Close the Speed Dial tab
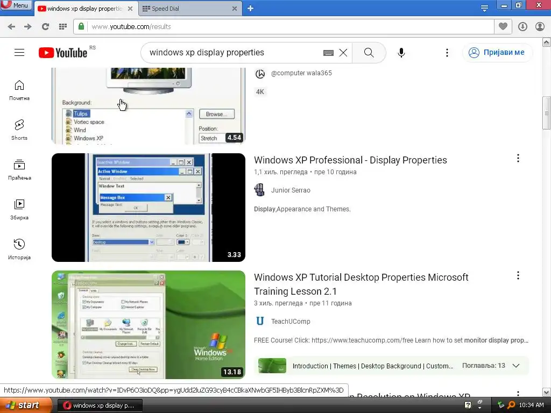This screenshot has height=413, width=551. [235, 9]
